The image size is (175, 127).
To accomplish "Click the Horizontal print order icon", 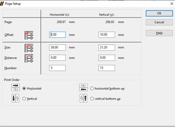I will click(15, 88).
